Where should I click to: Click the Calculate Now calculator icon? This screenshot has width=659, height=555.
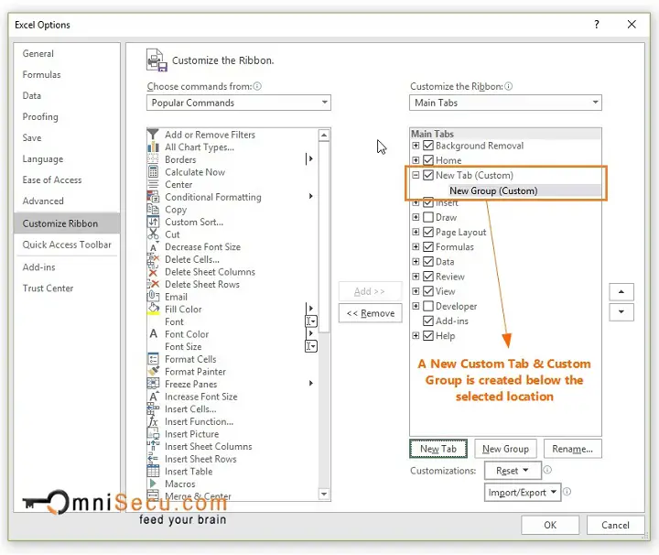click(153, 172)
